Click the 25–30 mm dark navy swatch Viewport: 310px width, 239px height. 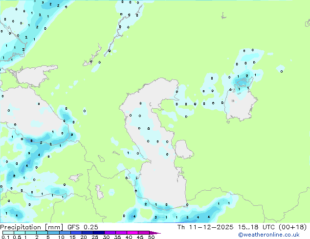(x=98, y=233)
